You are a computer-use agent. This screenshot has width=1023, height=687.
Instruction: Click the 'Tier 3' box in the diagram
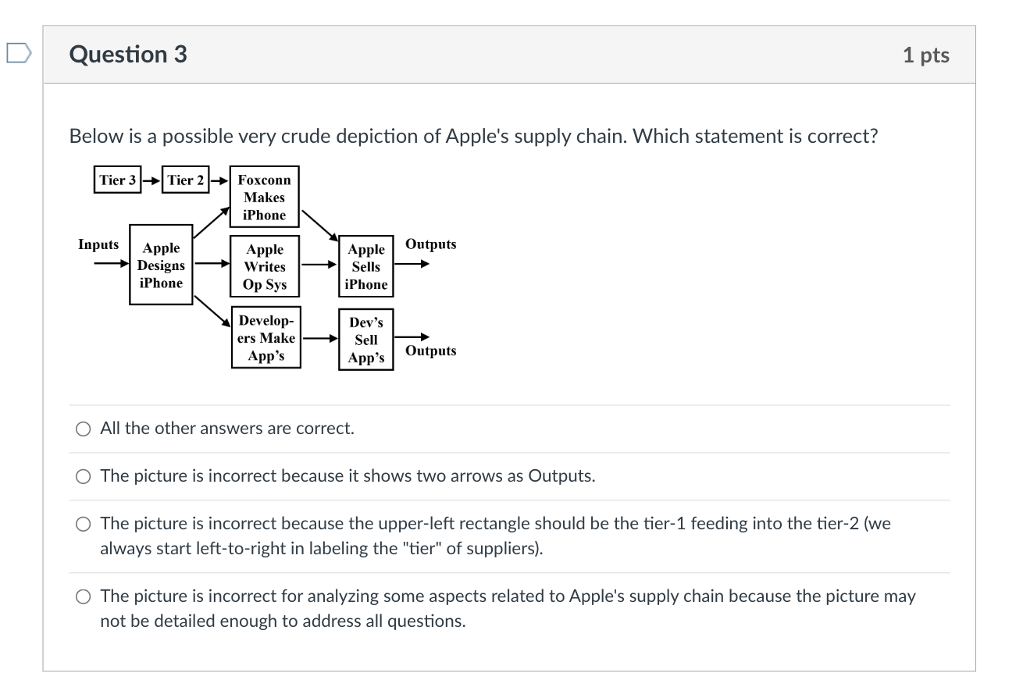pyautogui.click(x=117, y=180)
